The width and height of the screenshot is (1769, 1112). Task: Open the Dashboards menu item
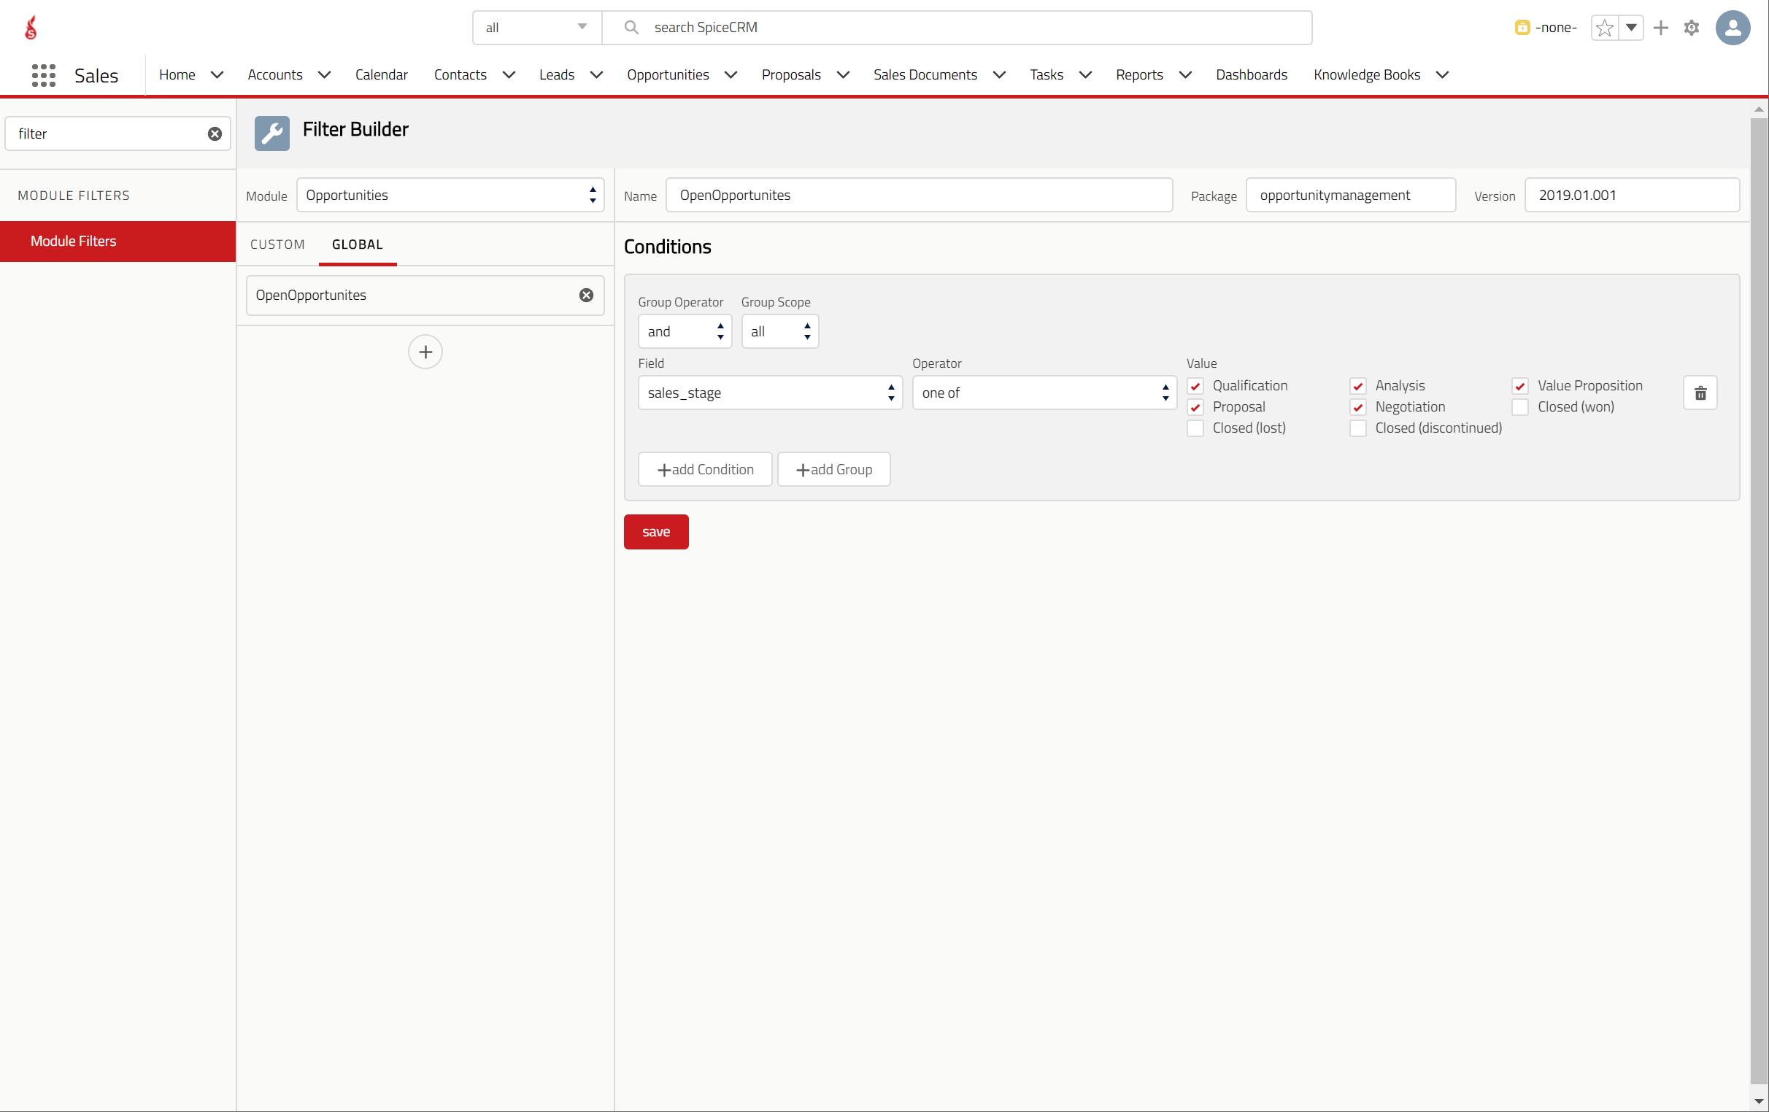click(1251, 75)
